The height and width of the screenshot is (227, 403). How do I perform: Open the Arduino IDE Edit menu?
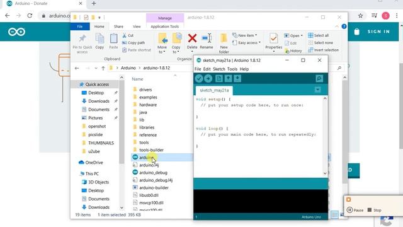(x=207, y=69)
